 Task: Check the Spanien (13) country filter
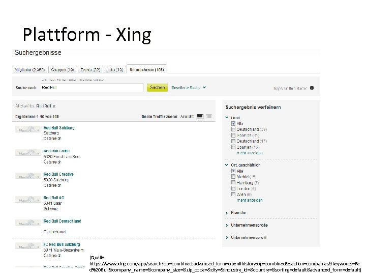coord(233,147)
